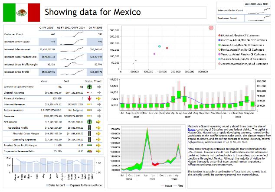Click traffic light status for Operating Profit
The height and width of the screenshot is (192, 275).
[89, 128]
